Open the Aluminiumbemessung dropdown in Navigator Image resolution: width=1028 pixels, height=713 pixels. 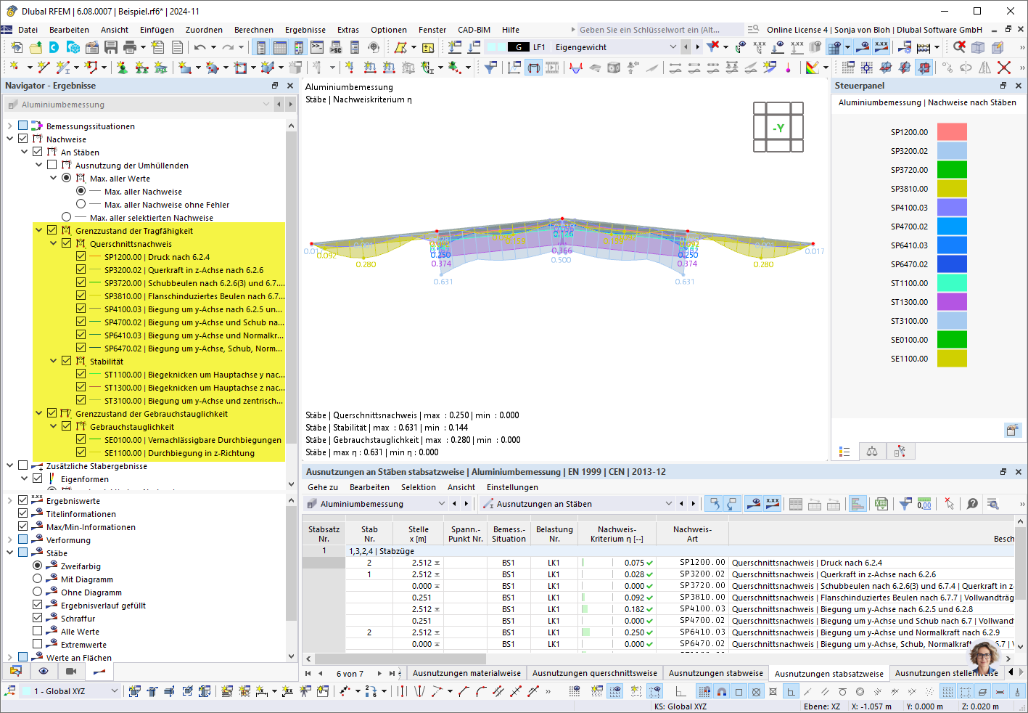click(x=266, y=105)
